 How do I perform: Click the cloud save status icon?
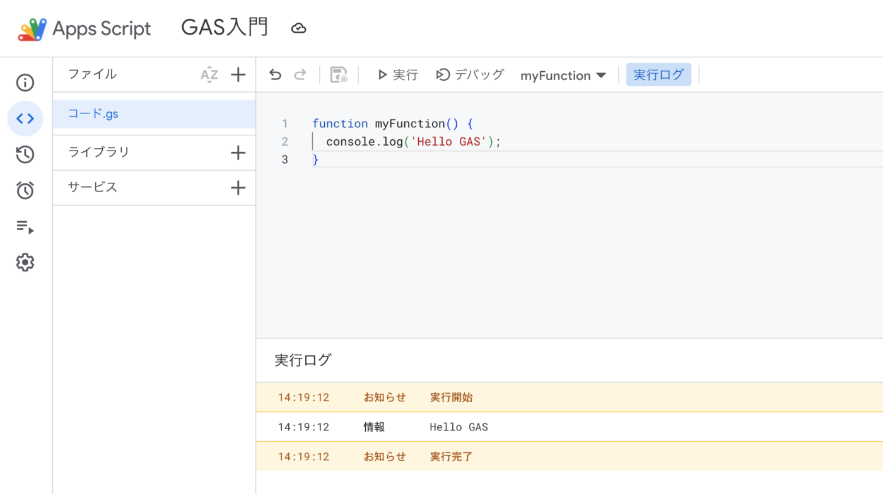[299, 28]
